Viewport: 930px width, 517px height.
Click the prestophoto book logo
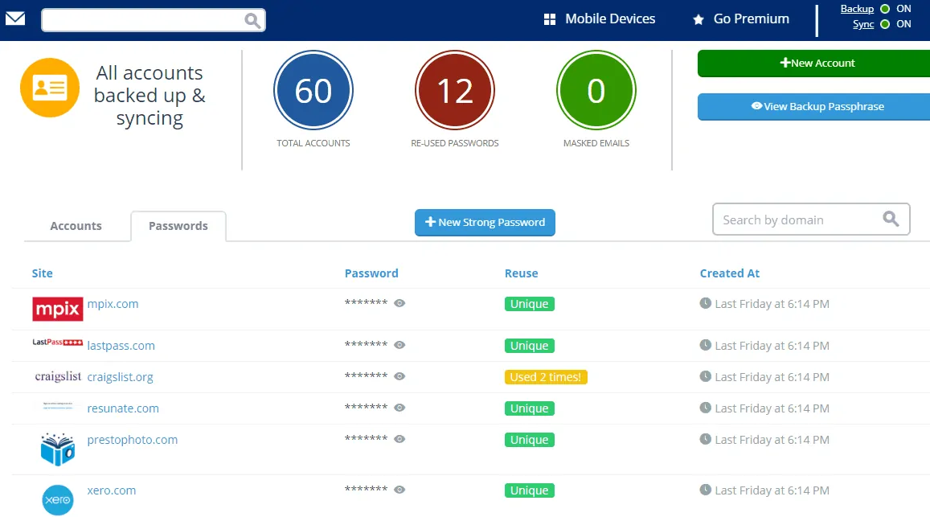[x=58, y=449]
